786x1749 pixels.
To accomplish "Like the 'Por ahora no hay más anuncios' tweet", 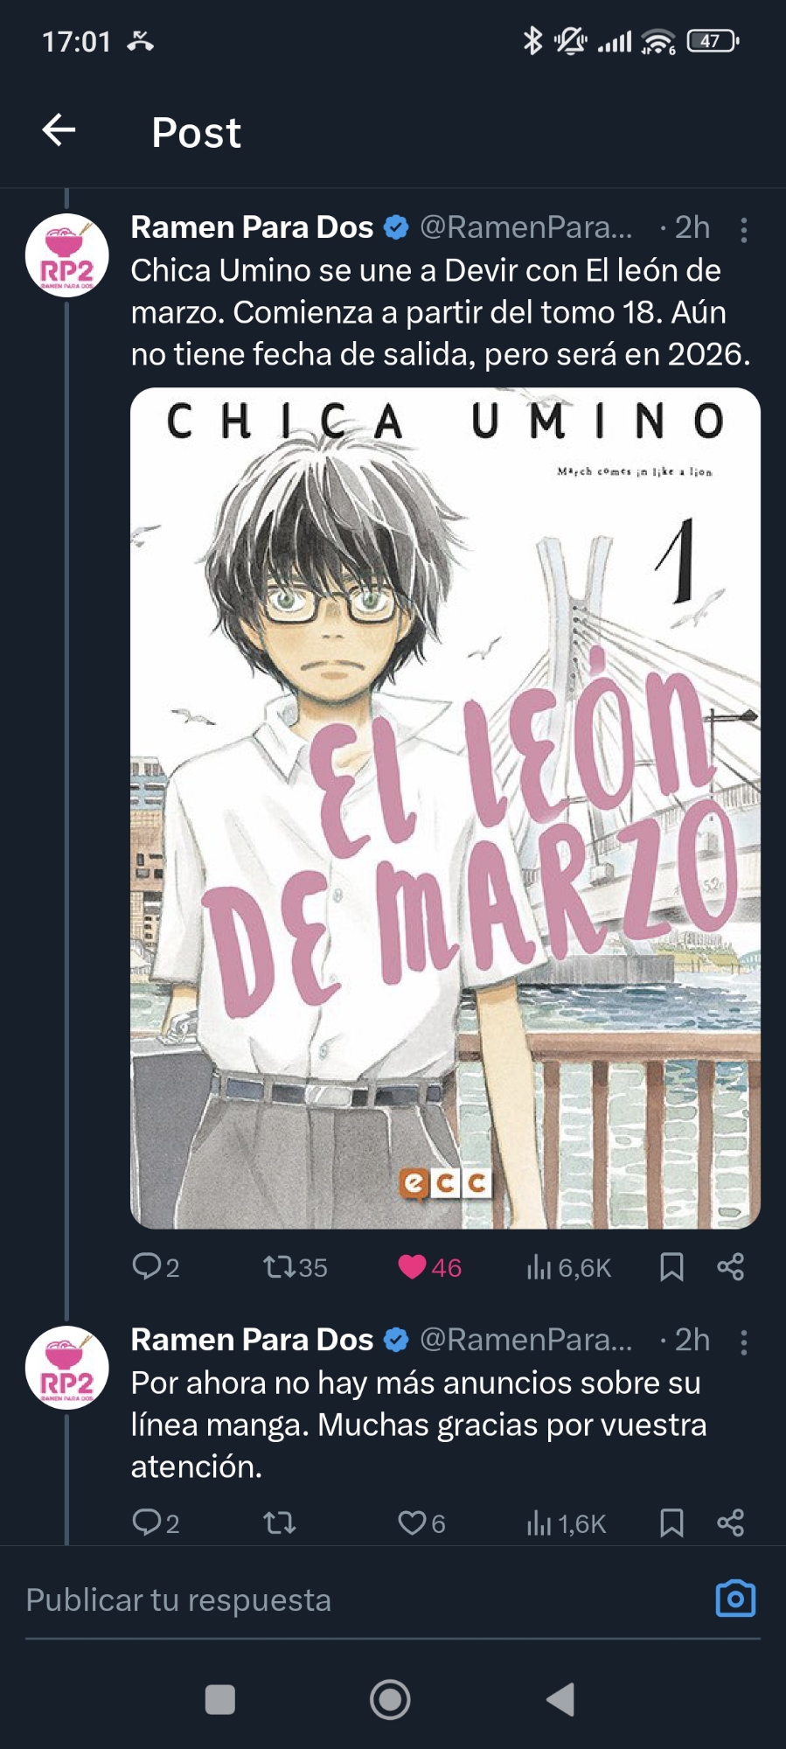I will click(412, 1523).
